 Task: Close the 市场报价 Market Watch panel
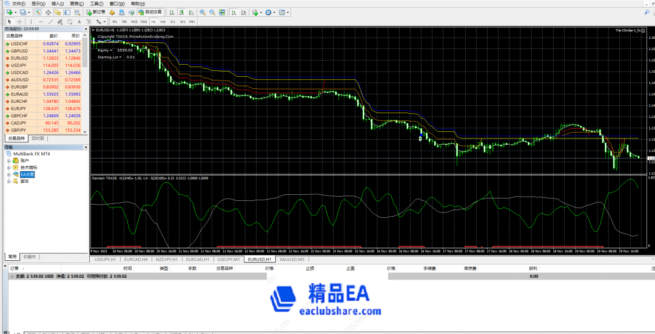[x=86, y=29]
